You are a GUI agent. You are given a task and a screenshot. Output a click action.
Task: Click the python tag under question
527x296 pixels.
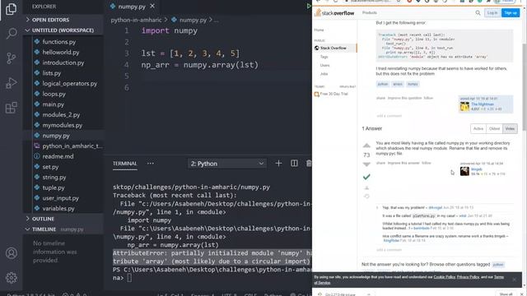[x=383, y=84]
